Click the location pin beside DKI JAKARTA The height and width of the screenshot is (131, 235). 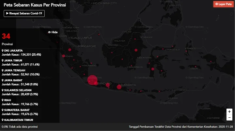point(3,51)
